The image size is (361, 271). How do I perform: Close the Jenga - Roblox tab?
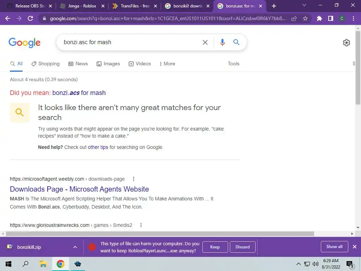pos(103,6)
